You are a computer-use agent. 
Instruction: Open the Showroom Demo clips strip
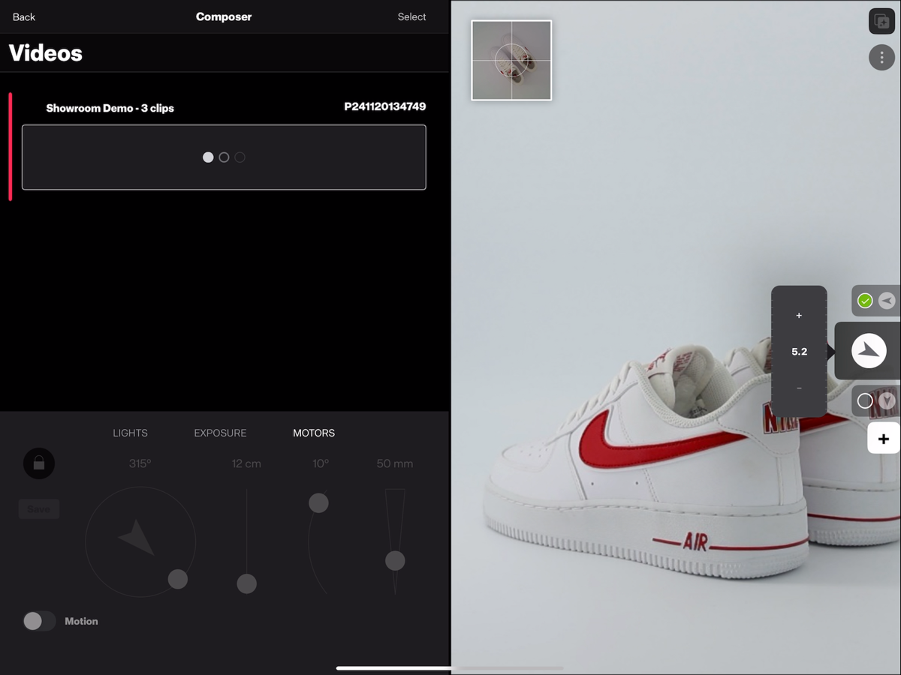coord(224,157)
